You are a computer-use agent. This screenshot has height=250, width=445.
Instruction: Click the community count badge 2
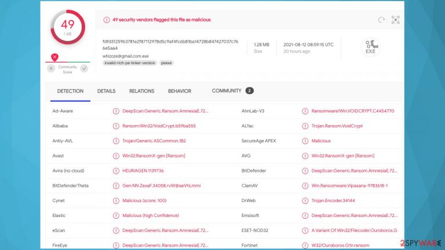[250, 91]
